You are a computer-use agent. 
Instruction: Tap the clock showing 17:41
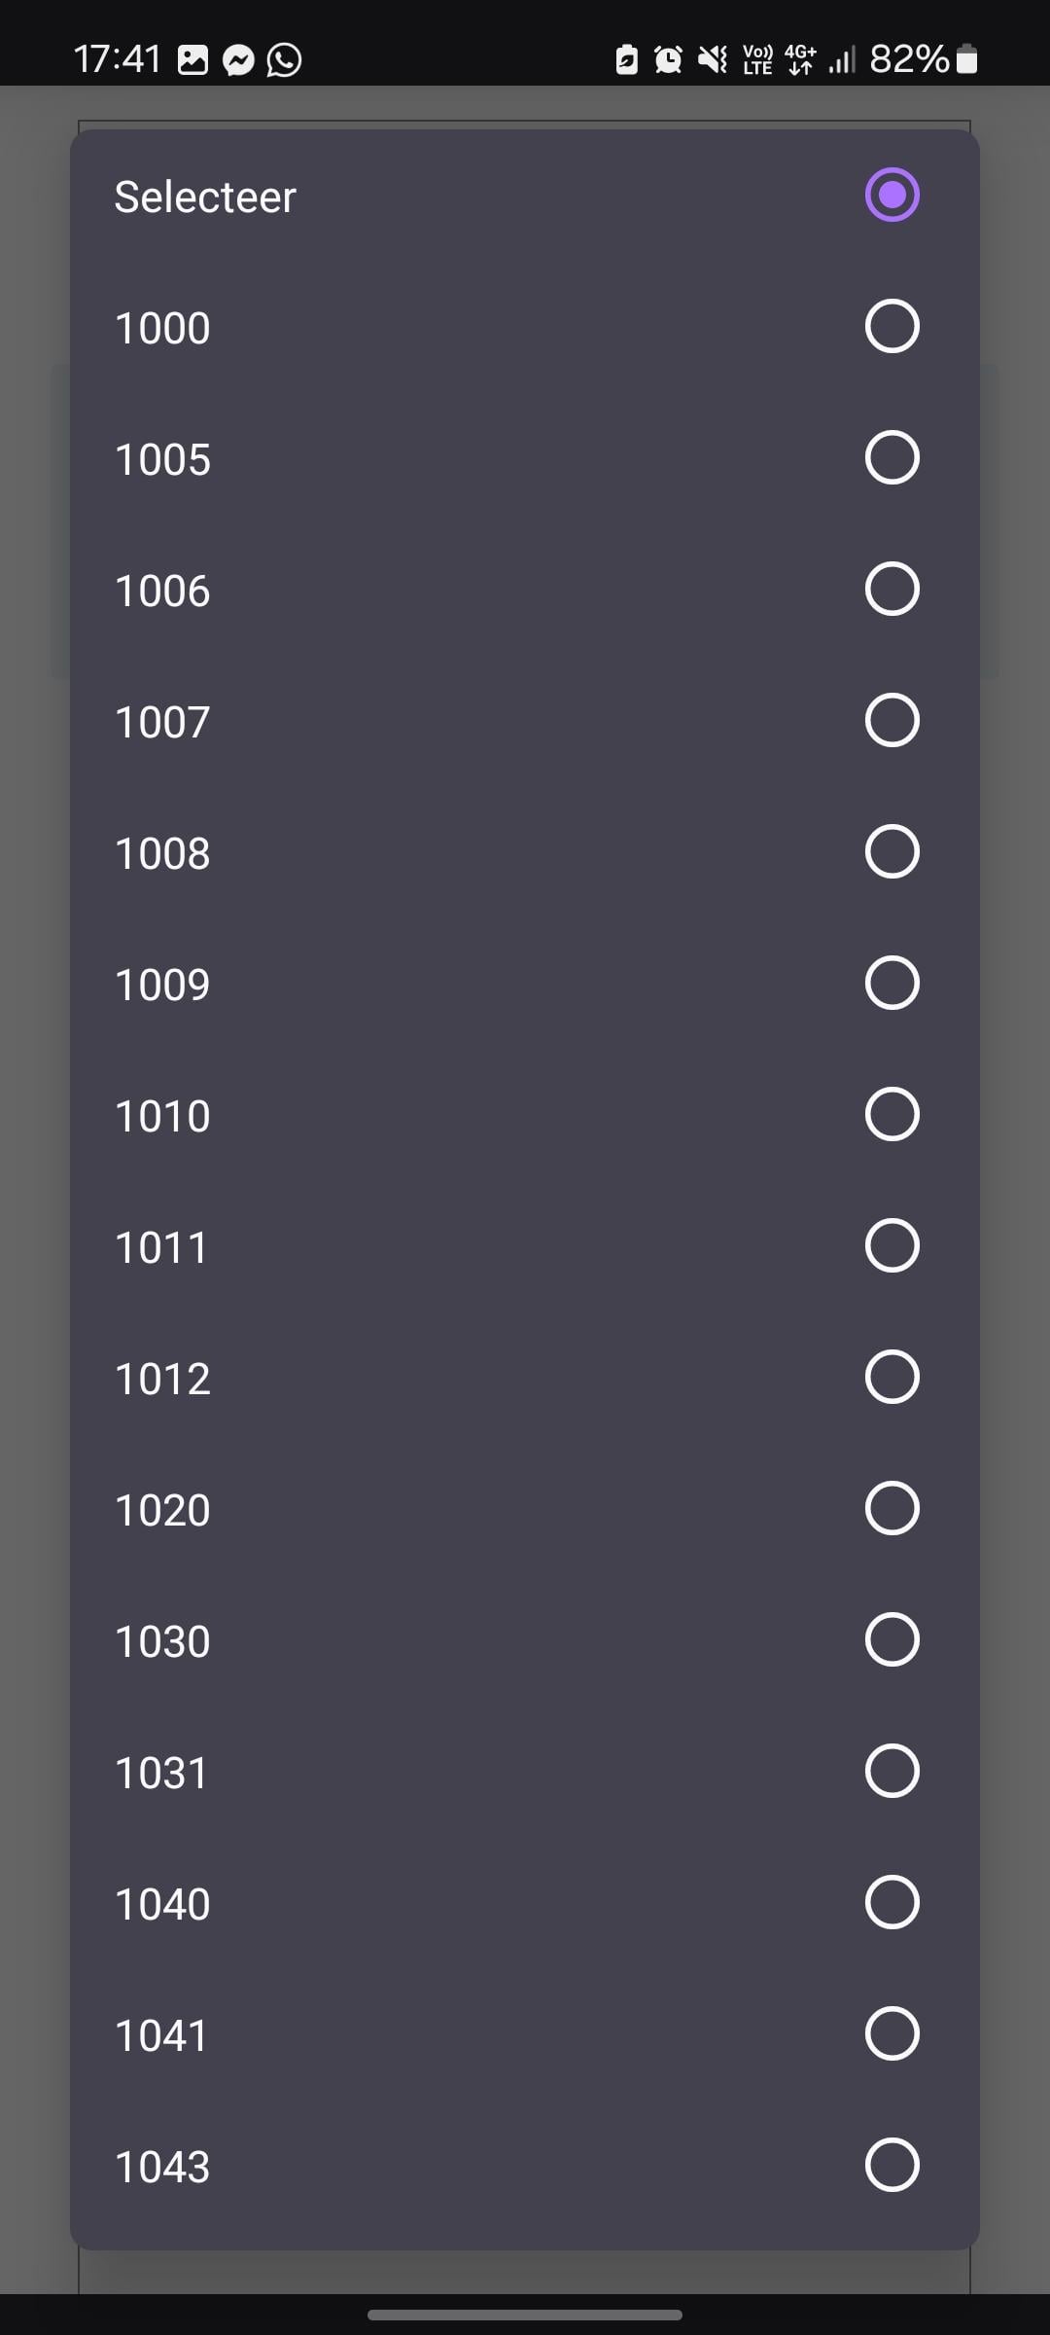118,59
